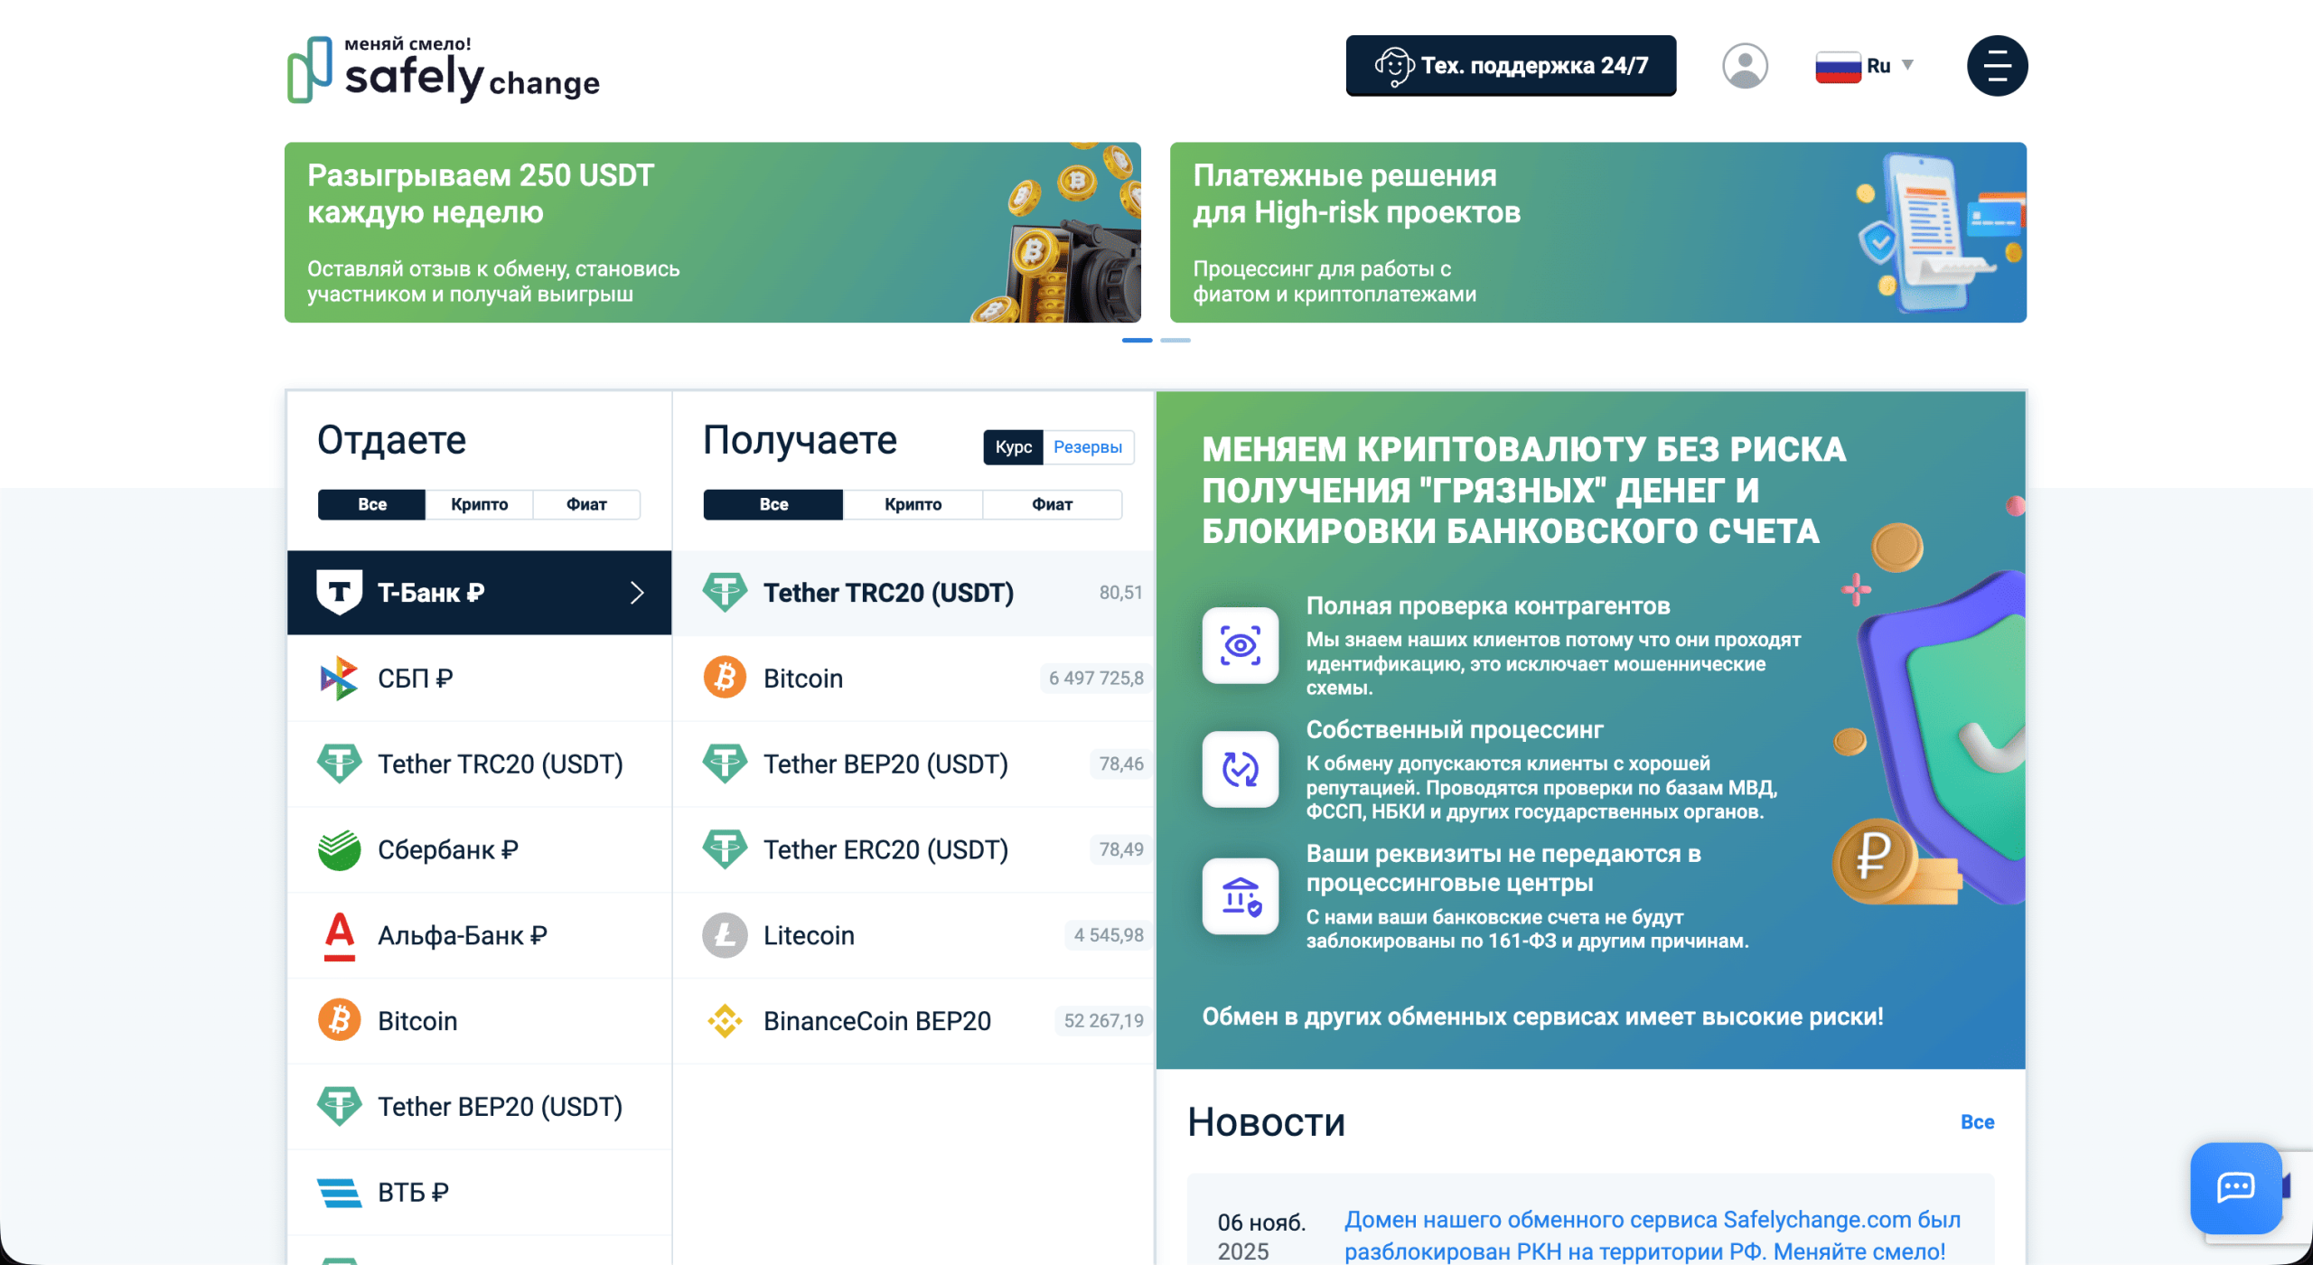Screen dimensions: 2313x1265
Task: Choose Альфа-Банк ₽ as give currency
Action: (479, 935)
